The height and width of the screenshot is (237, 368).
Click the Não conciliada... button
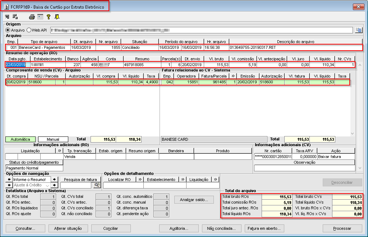(221, 228)
